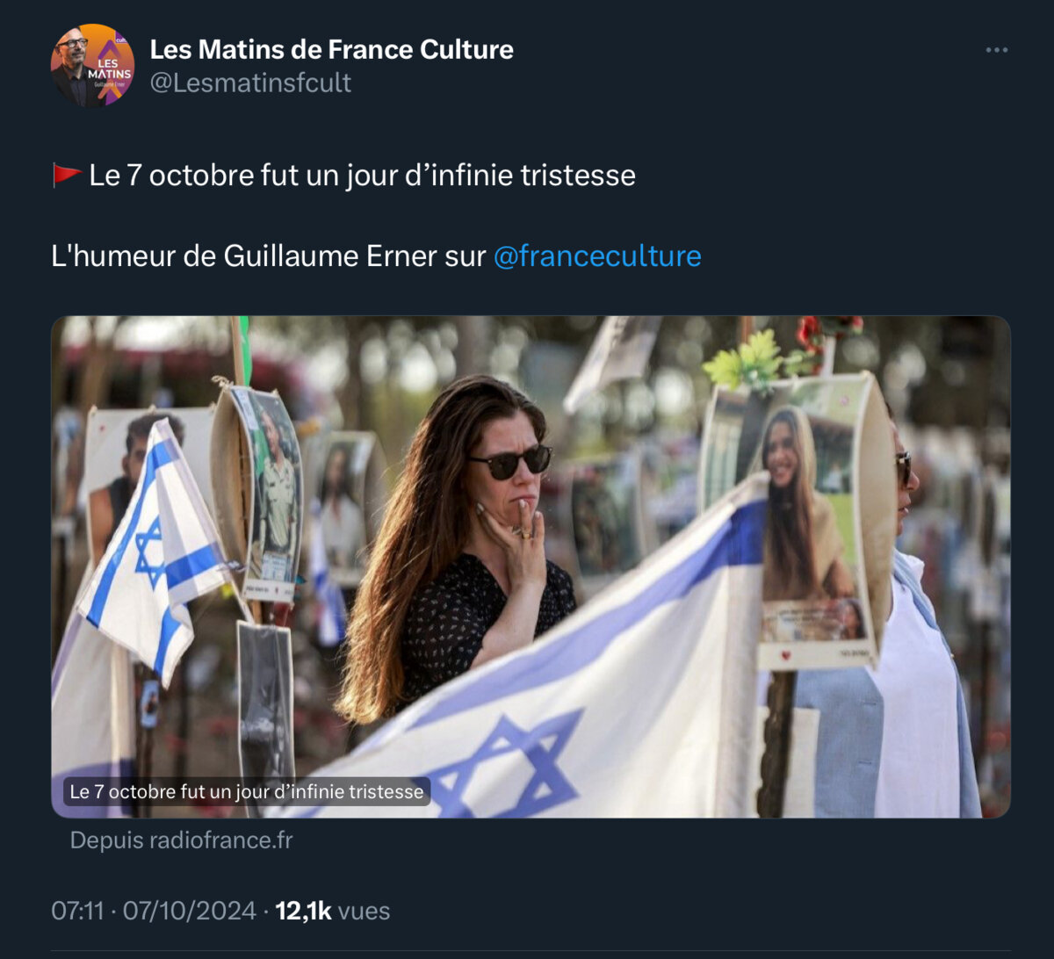Click the red flag emoji in tweet
Image resolution: width=1054 pixels, height=959 pixels.
[x=67, y=175]
